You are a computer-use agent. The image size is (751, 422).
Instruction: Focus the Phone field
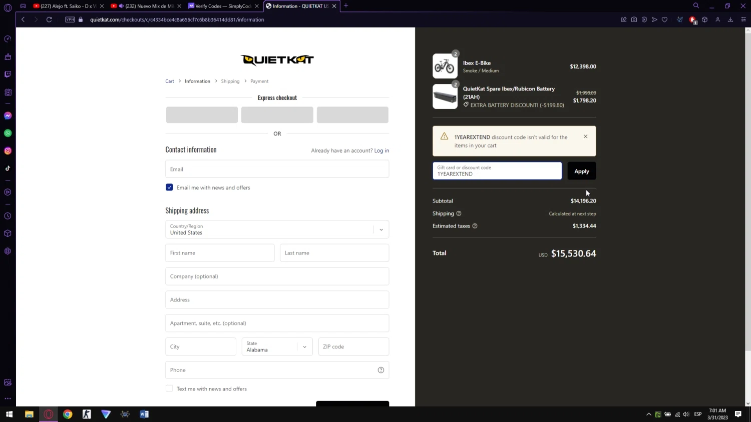(277, 370)
